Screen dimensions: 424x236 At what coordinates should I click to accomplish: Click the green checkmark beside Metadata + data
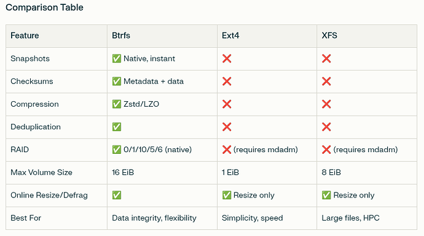pos(117,81)
